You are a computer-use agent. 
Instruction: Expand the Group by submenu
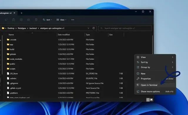pos(155,67)
